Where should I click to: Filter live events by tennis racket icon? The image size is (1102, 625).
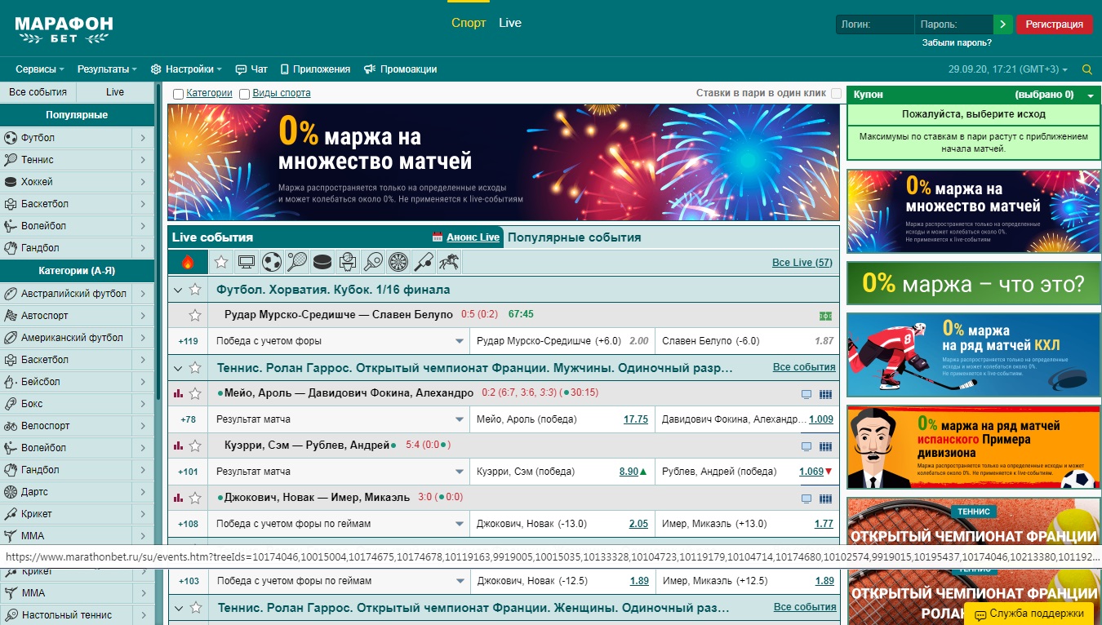pos(297,262)
